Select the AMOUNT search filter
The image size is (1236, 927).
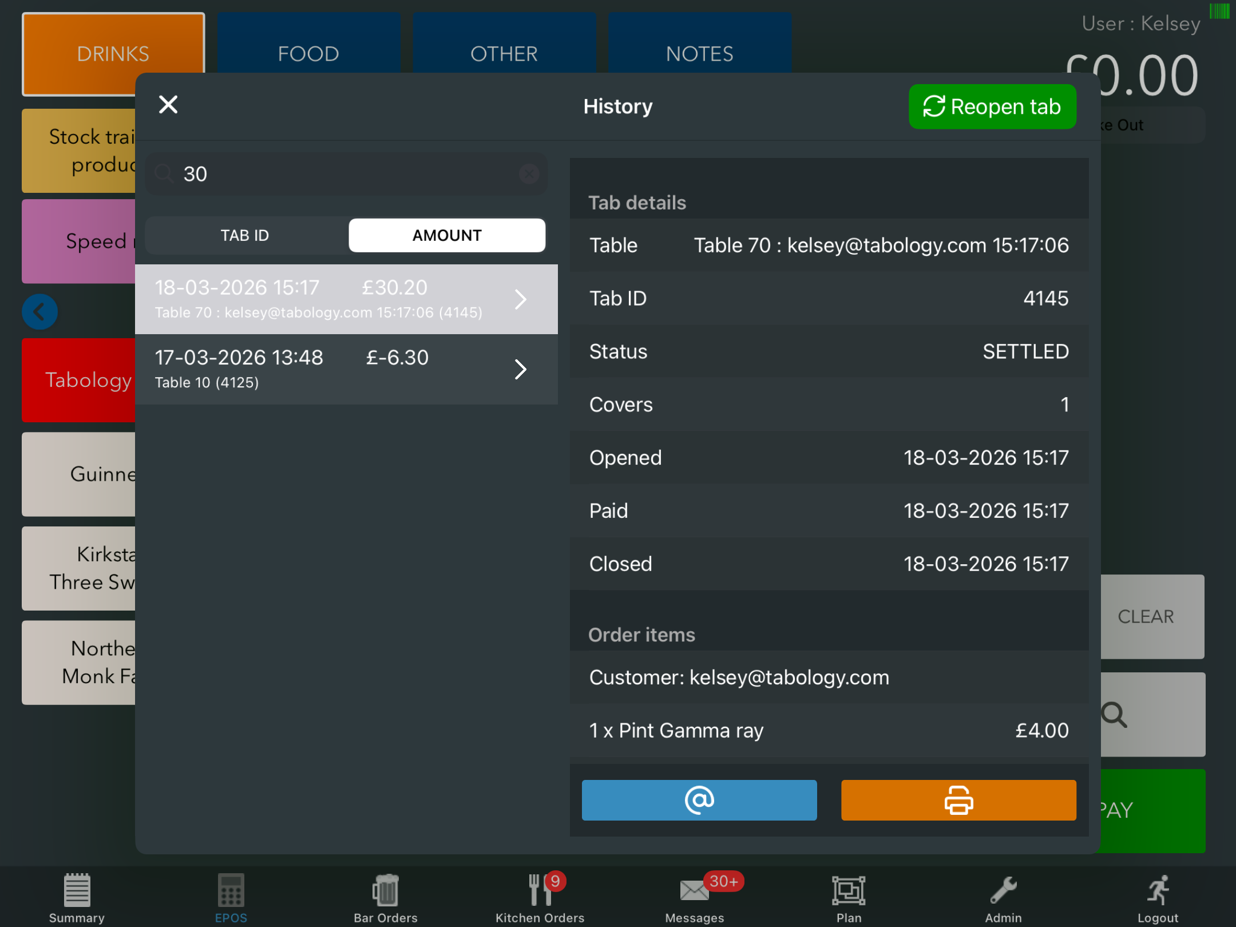click(447, 235)
